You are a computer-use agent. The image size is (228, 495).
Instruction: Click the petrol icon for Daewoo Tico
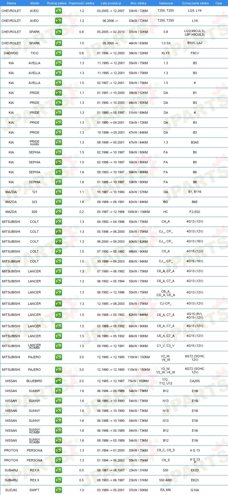[x=58, y=53]
